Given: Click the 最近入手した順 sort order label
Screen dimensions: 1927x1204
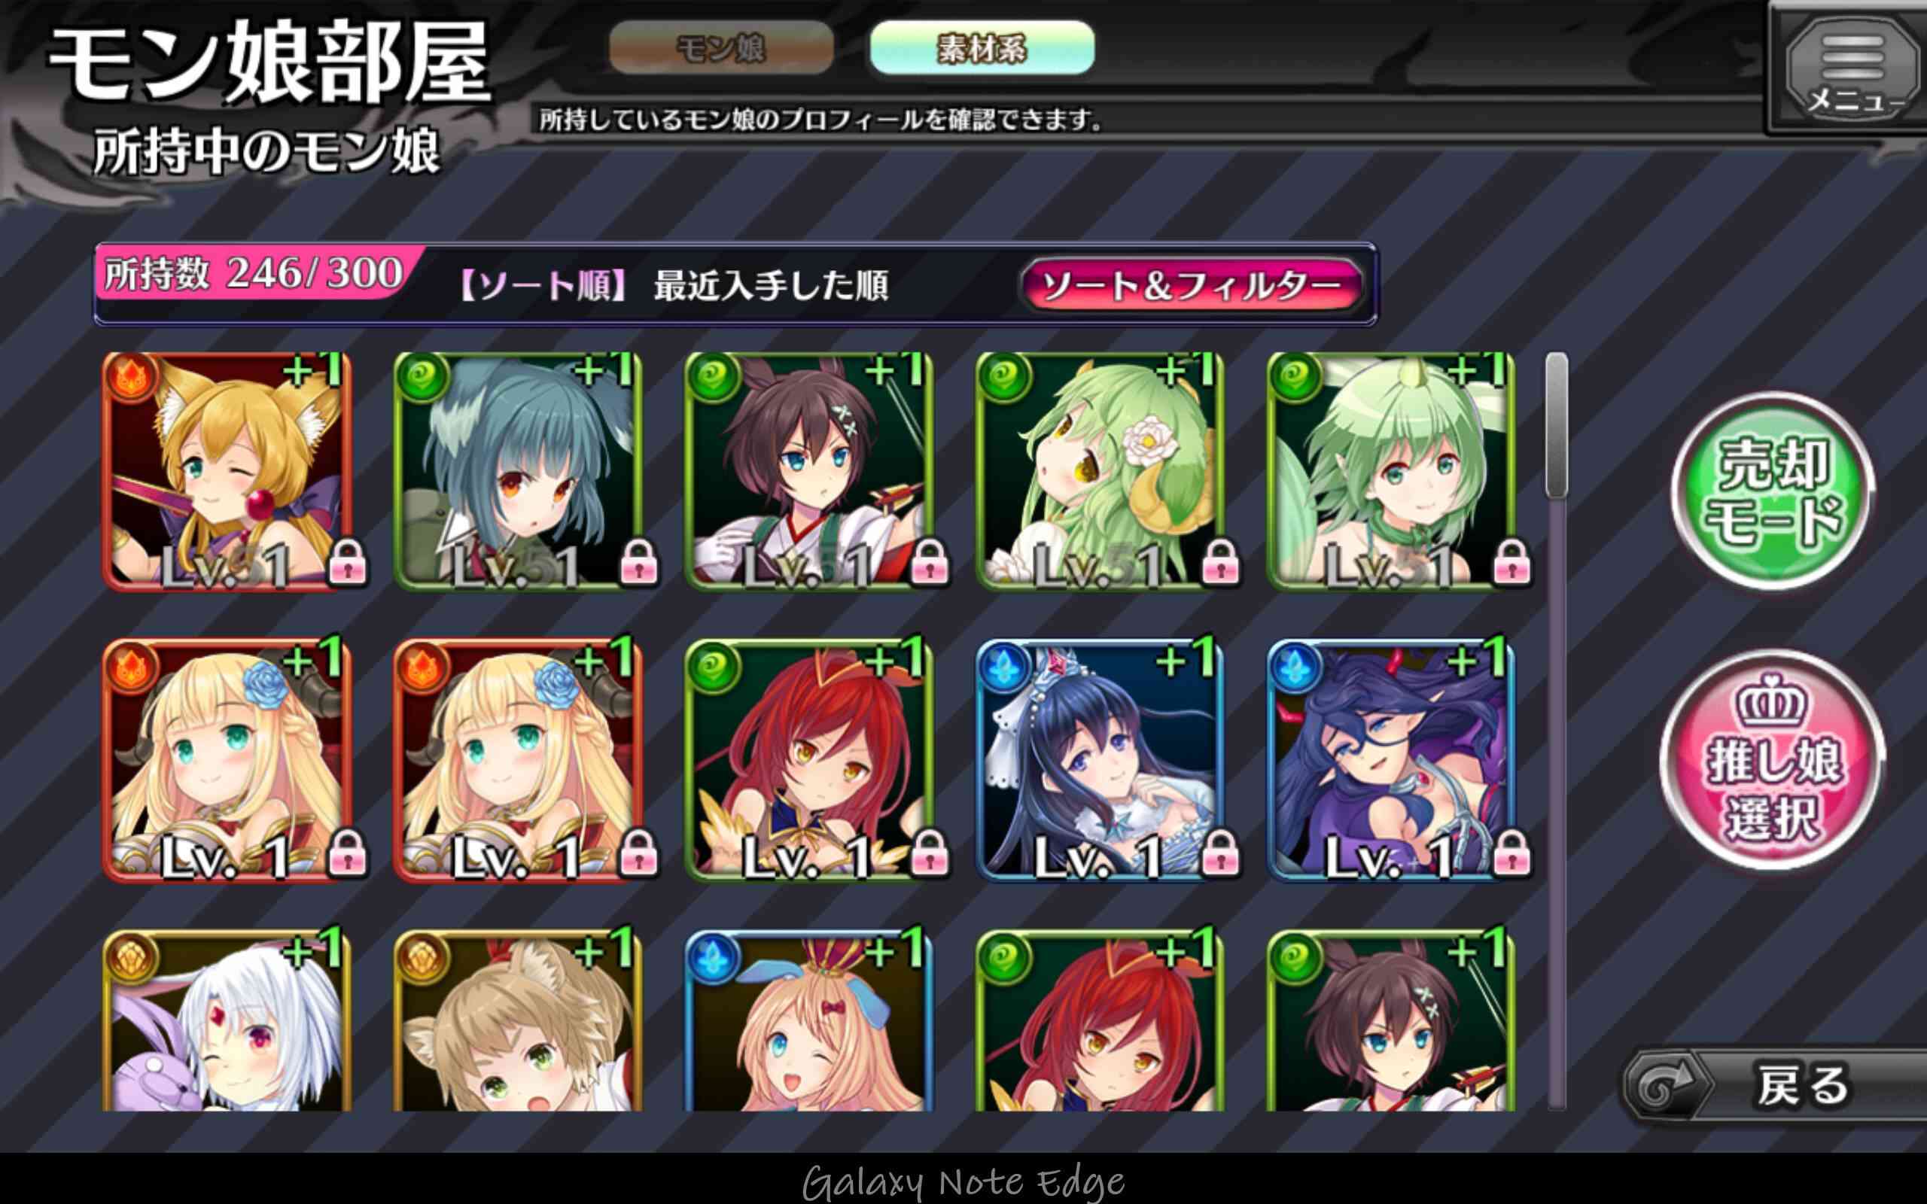Looking at the screenshot, I should tap(771, 285).
